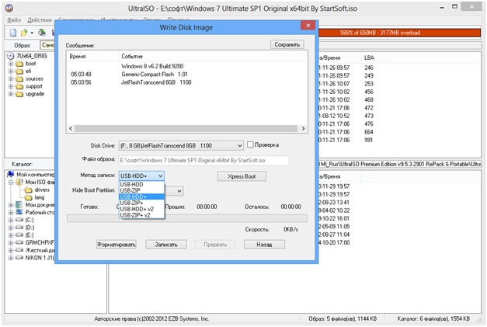Click the NIKON 1 J1 drive icon
The image size is (487, 327).
pyautogui.click(x=19, y=258)
